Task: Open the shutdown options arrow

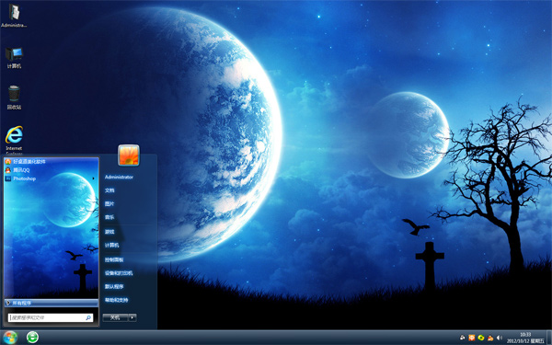Action: 132,317
